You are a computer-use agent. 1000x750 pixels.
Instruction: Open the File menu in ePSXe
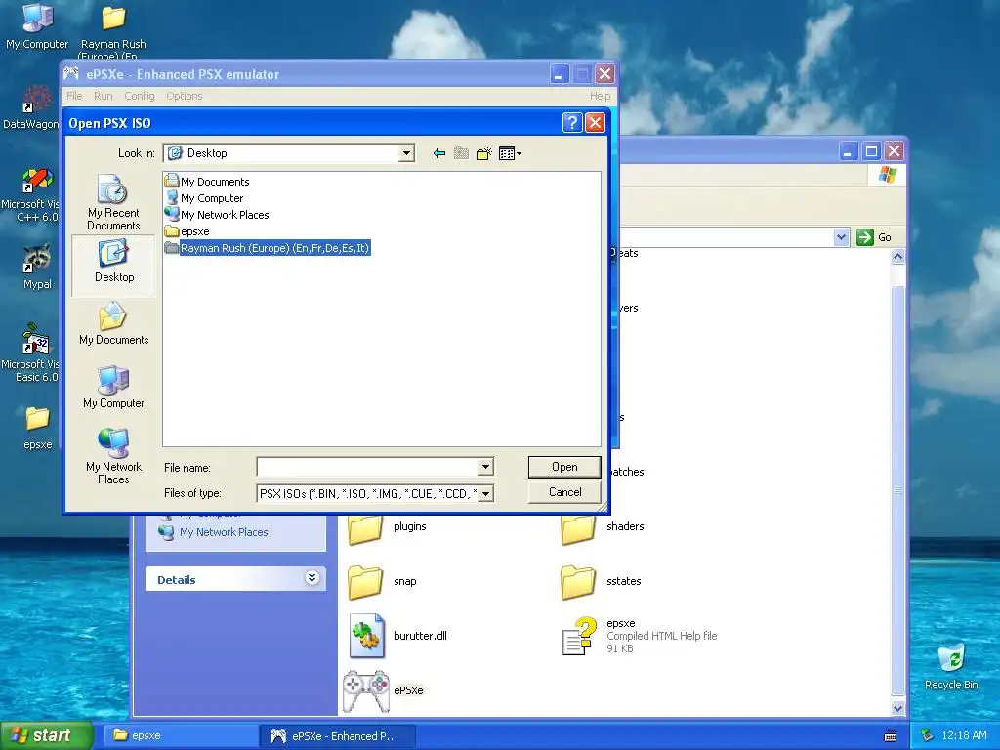click(74, 96)
